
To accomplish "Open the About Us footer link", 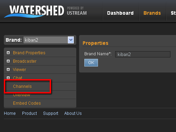I will (x=73, y=113).
